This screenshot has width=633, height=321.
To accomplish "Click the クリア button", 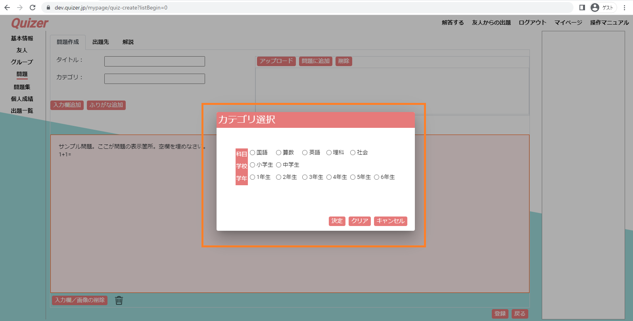I will click(x=359, y=221).
